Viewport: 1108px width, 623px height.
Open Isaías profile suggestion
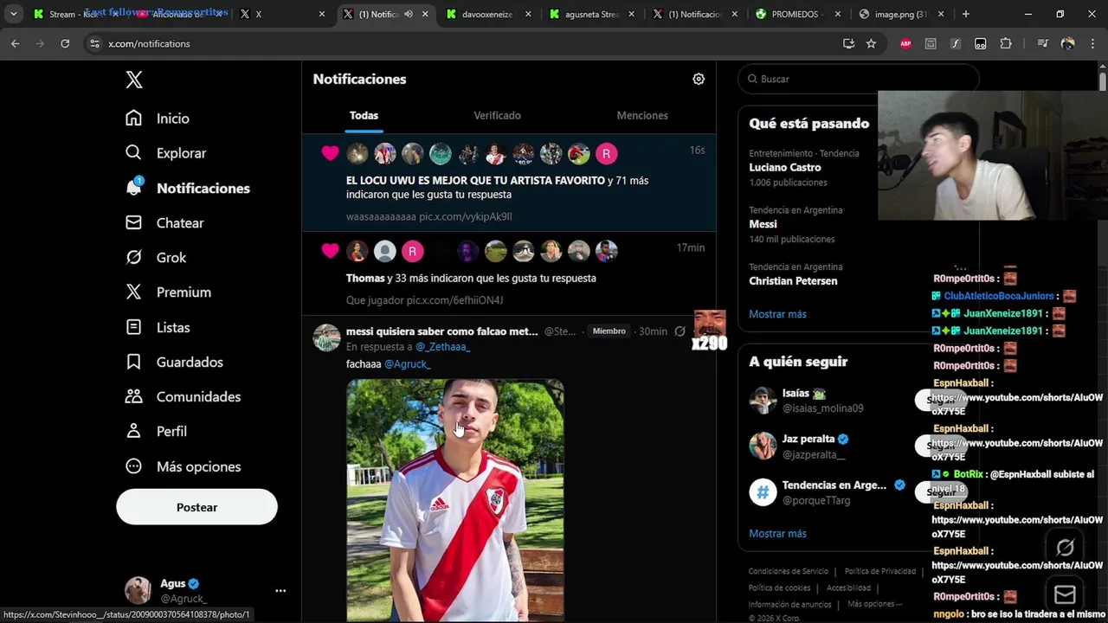(x=822, y=400)
